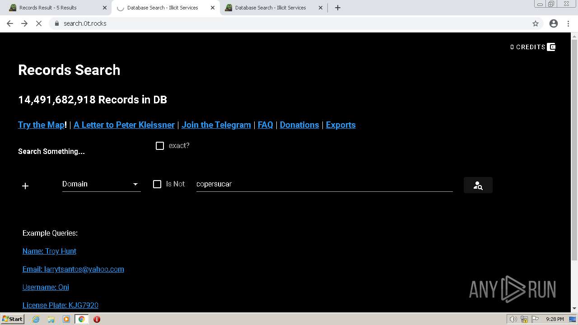Open Chrome three-dot menu
The image size is (578, 325).
(x=569, y=23)
